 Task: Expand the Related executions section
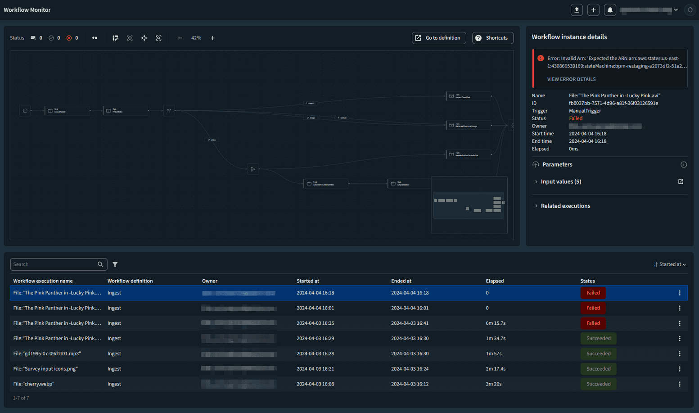565,206
